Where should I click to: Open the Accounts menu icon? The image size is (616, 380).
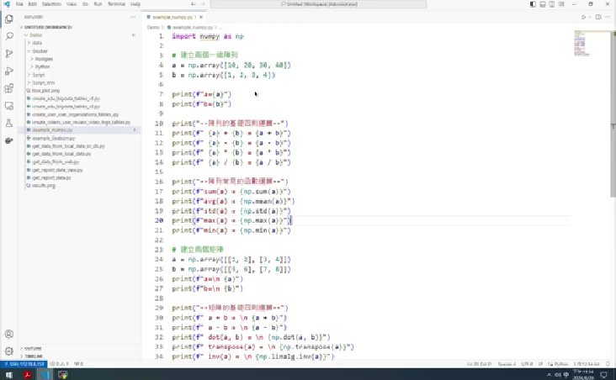9,334
